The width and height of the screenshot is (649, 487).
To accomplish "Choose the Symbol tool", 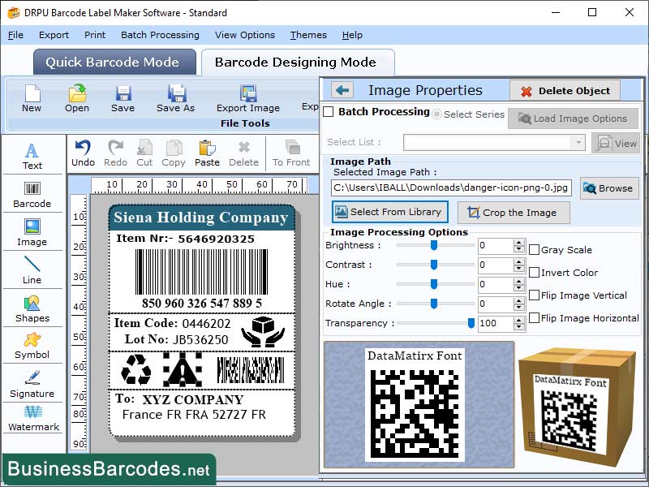I will tap(32, 346).
